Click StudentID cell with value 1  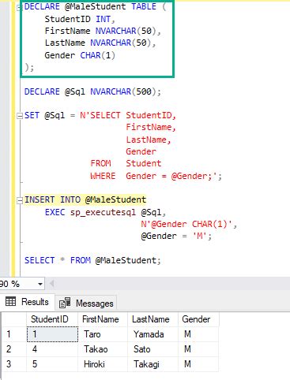52,334
